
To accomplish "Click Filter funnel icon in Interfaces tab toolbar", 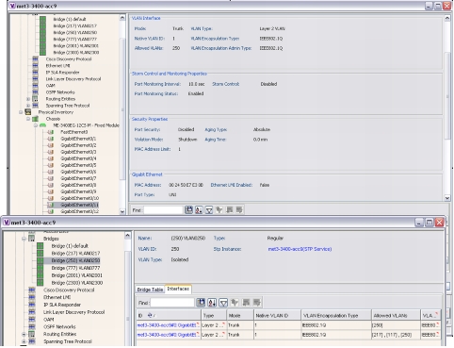I will (223, 303).
